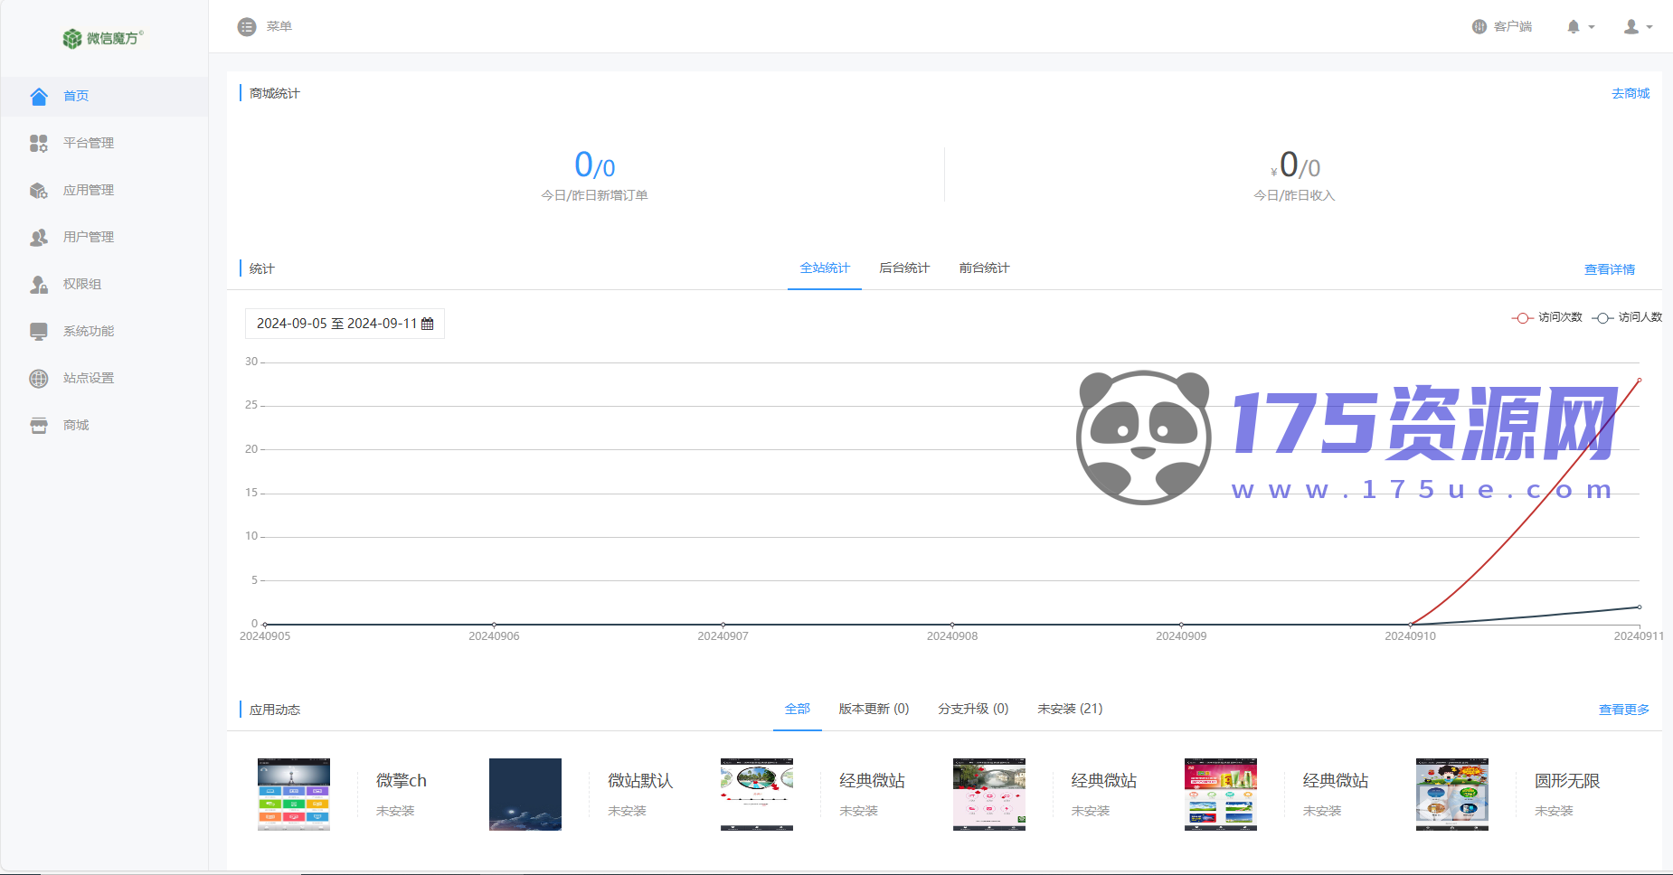This screenshot has height=875, width=1673.
Task: Click the 商城统计 section heading
Action: click(x=275, y=94)
